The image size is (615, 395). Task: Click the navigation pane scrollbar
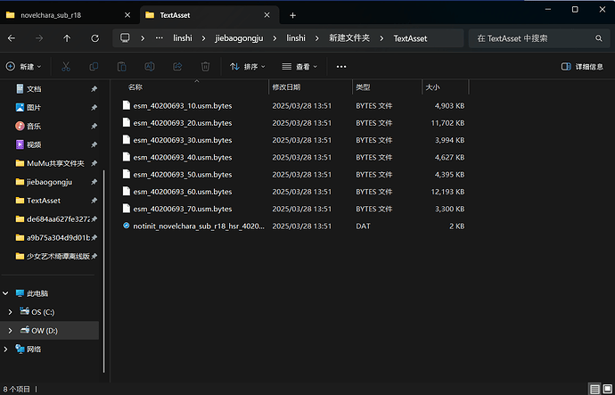point(103,271)
